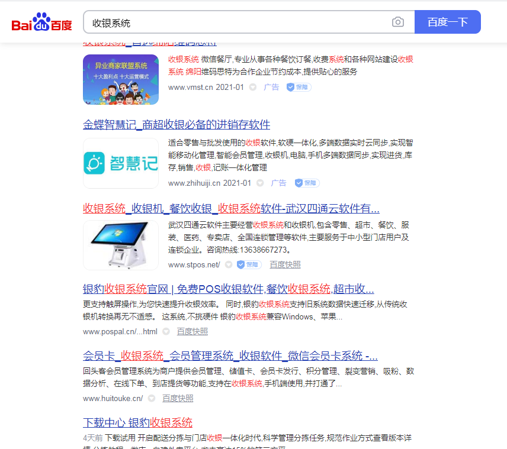The width and height of the screenshot is (507, 449).
Task: Open 会员卡 收银系统 会员管理系统 result title
Action: [x=230, y=356]
